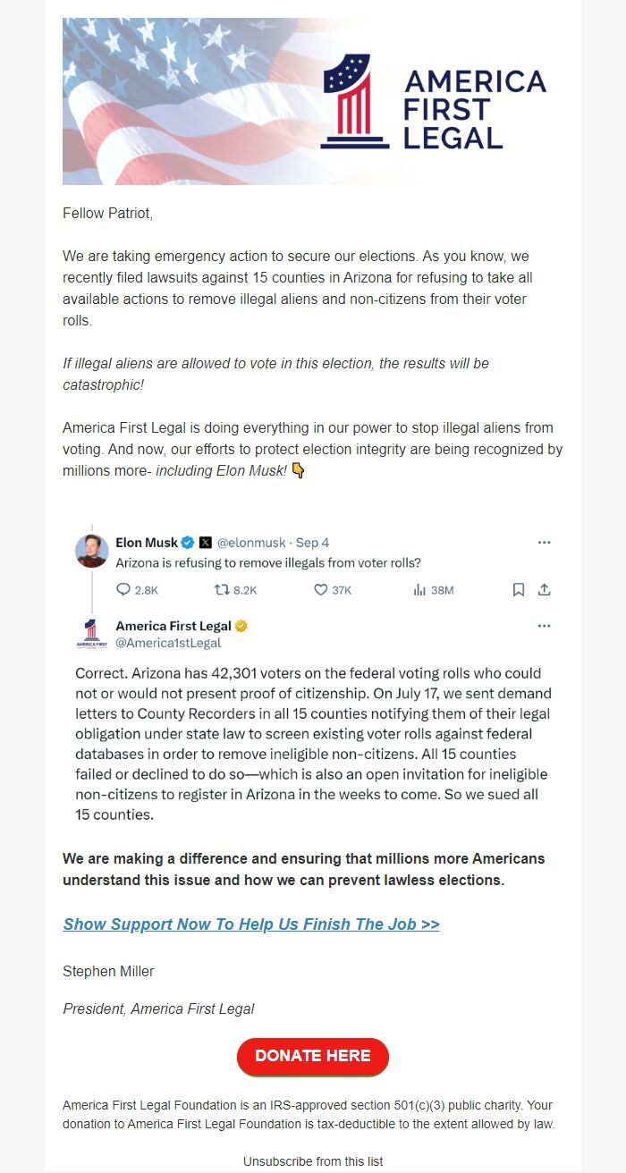The height and width of the screenshot is (1173, 626).
Task: Click the blue verified badge next to Elon Musk
Action: 188,543
